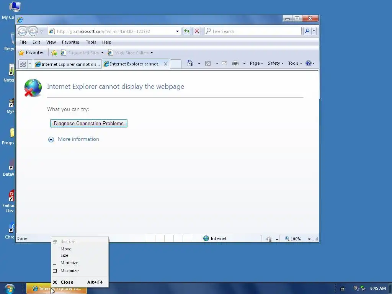Expand the Print options dropdown arrow
The height and width of the screenshot is (294, 392).
click(244, 64)
